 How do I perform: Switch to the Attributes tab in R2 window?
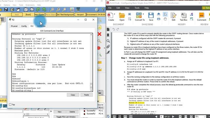[41, 26]
